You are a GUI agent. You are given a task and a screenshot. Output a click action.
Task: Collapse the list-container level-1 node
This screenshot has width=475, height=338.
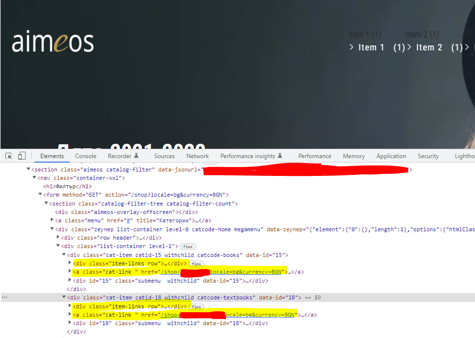pos(58,246)
